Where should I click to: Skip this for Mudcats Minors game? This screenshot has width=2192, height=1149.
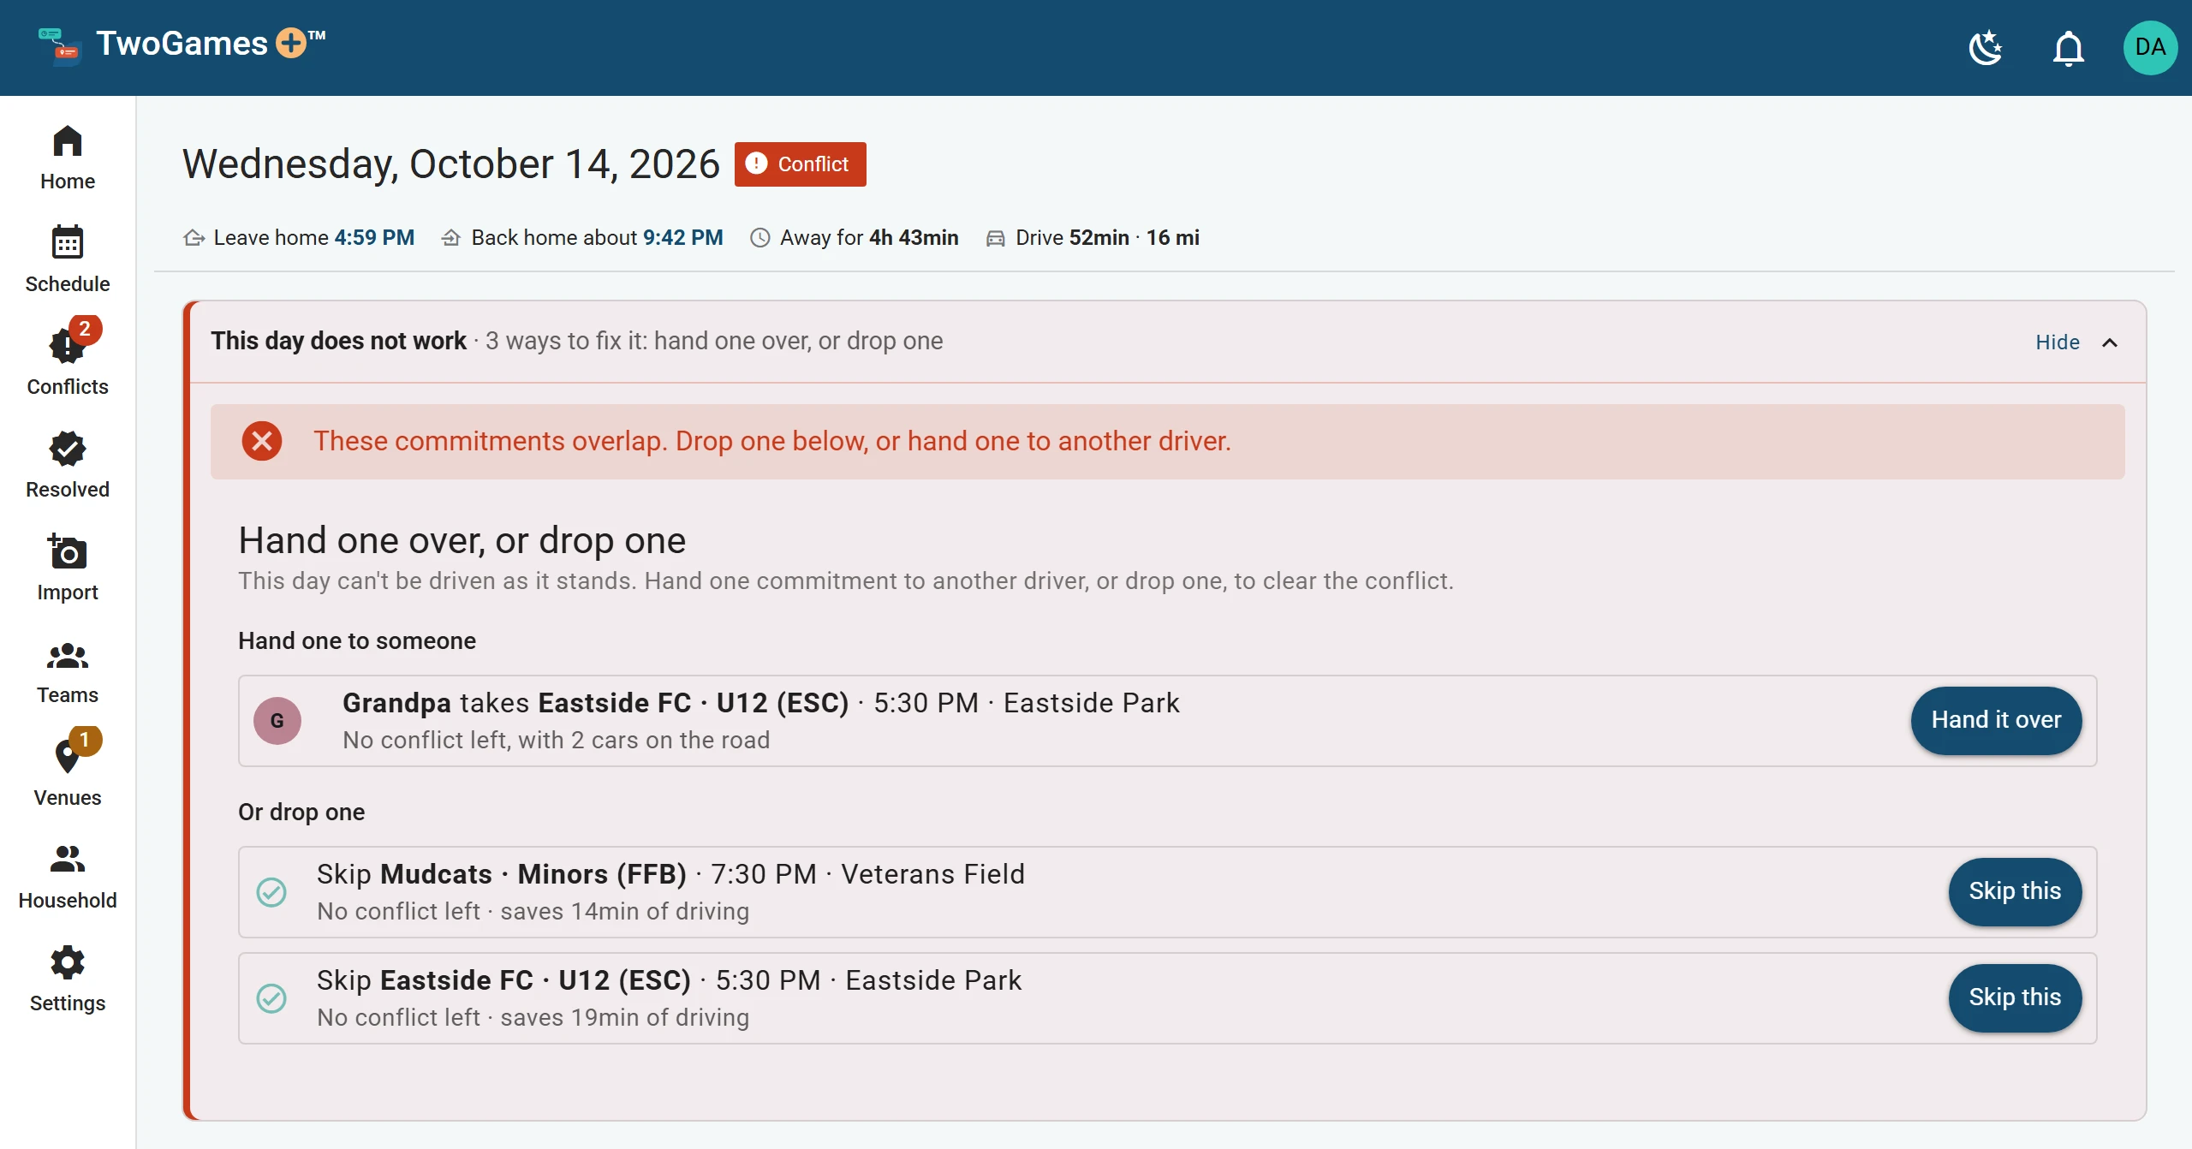2015,891
